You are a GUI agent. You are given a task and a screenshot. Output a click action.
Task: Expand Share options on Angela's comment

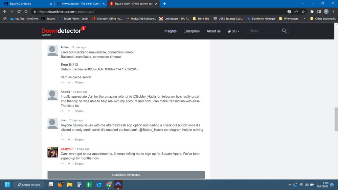tap(80, 111)
